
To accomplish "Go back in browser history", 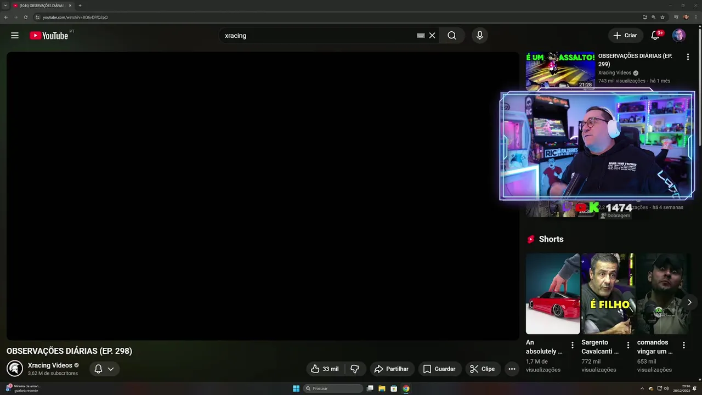I will (6, 17).
